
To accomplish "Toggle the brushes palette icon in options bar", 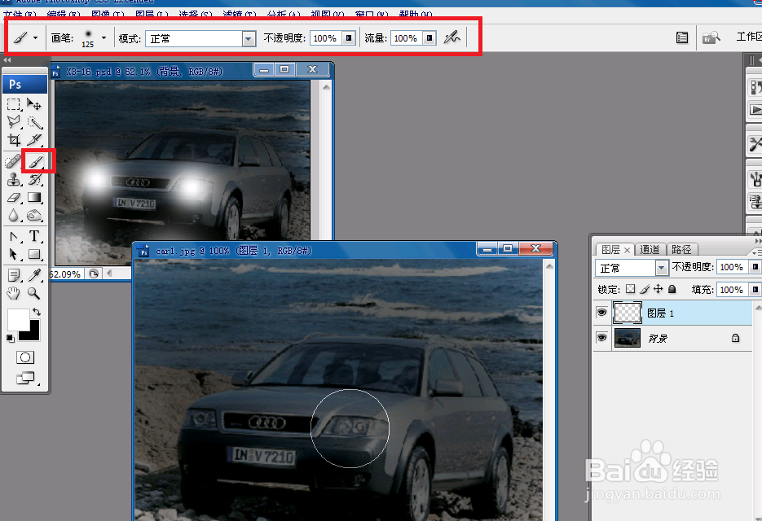I will coord(682,37).
